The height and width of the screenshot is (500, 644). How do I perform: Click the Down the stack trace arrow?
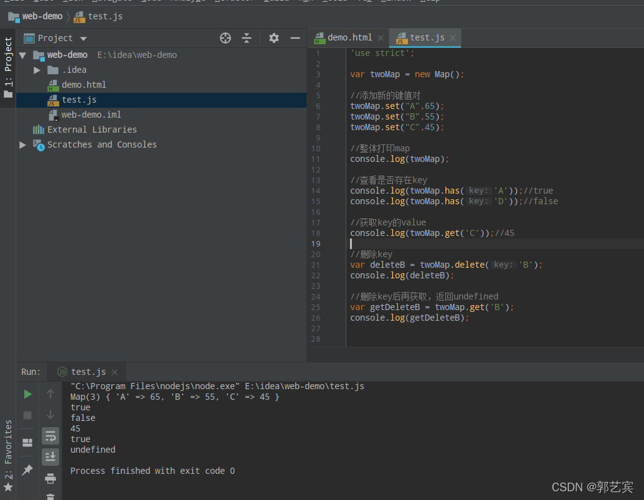click(x=50, y=415)
